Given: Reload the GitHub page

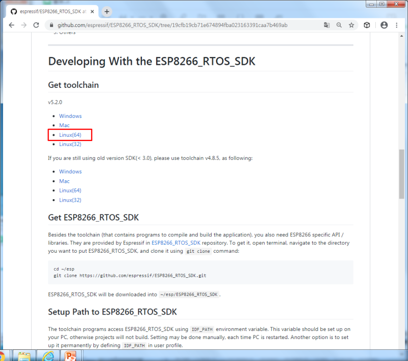Looking at the screenshot, I should point(36,25).
